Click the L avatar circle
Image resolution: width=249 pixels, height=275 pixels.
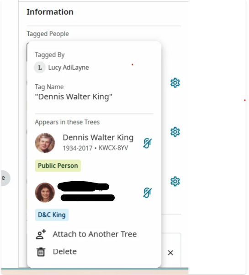(40, 67)
